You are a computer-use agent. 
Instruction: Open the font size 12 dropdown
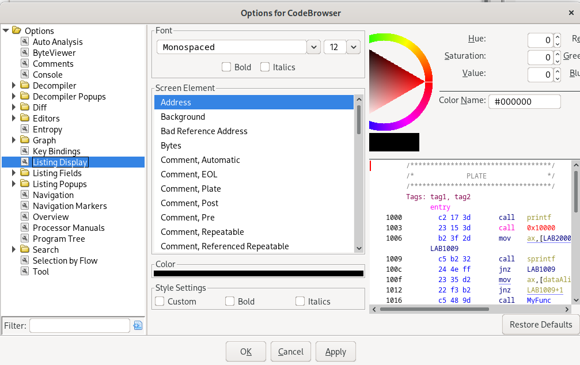pyautogui.click(x=353, y=47)
